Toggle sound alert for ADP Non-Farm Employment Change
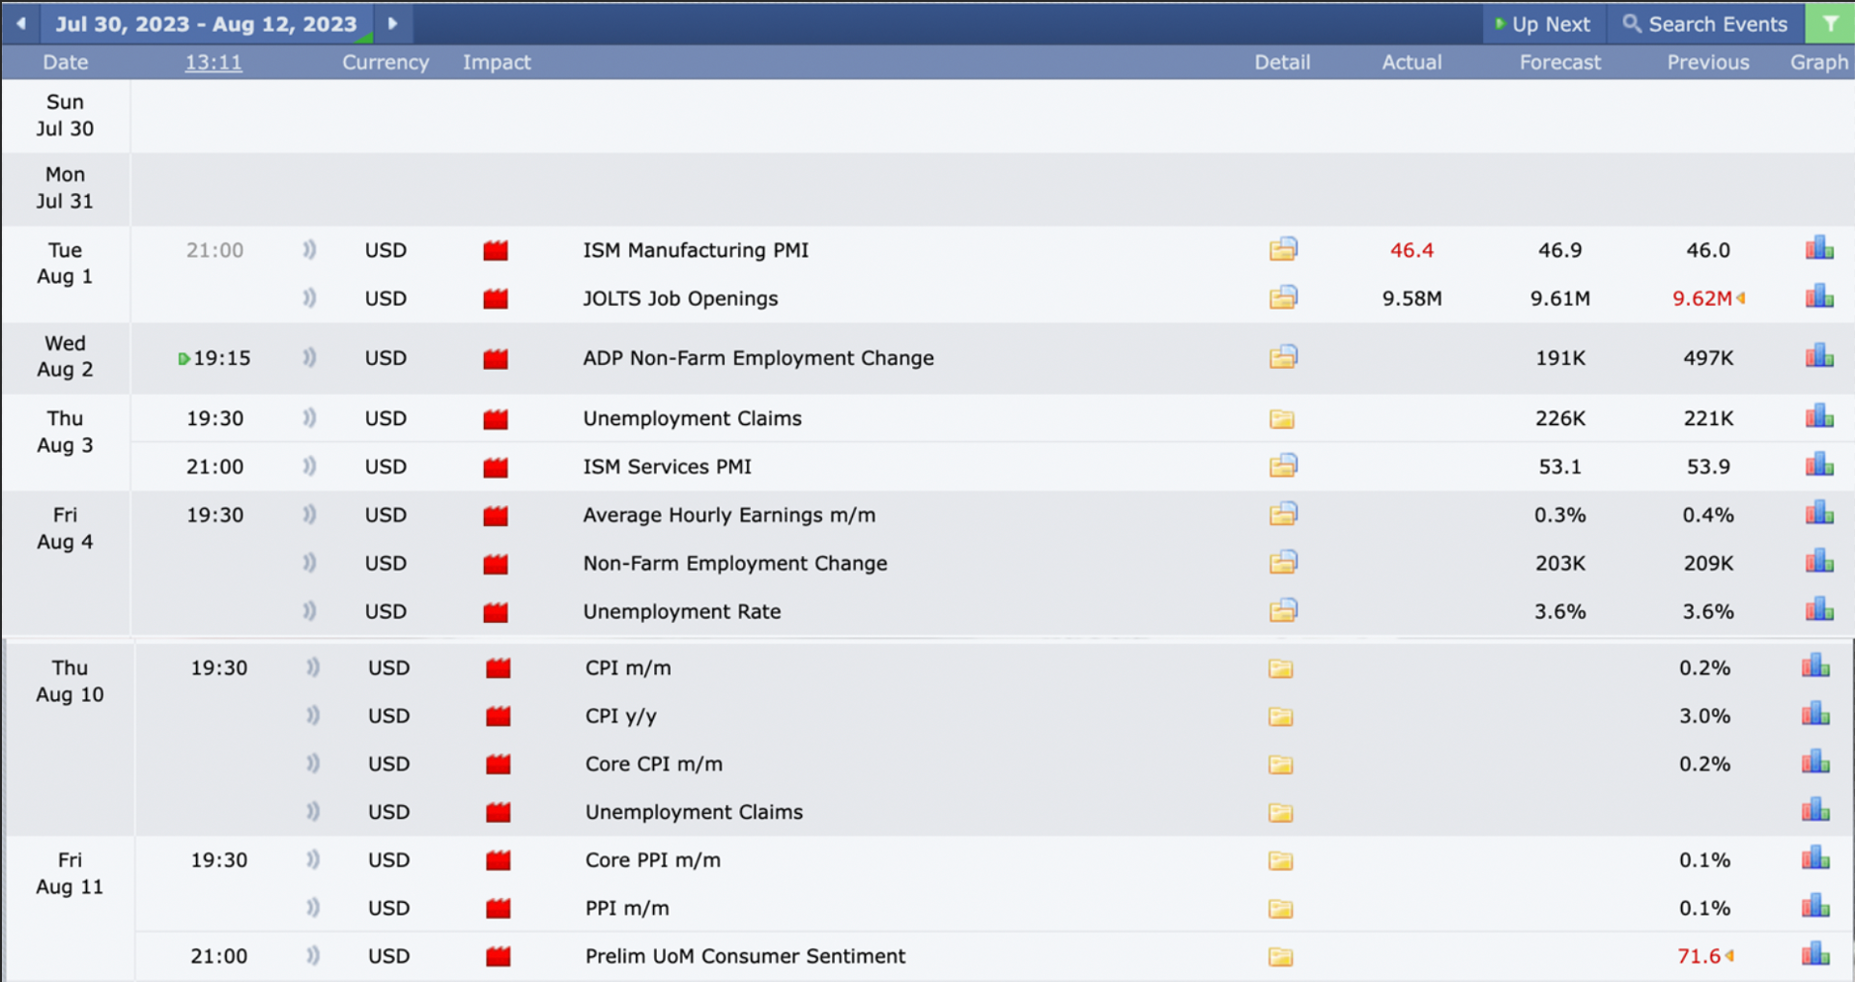 309,358
